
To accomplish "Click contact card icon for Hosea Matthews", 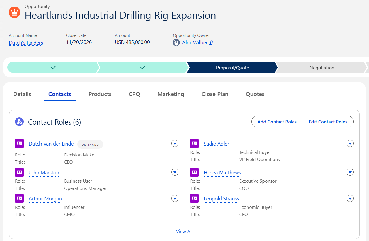I will coord(194,172).
